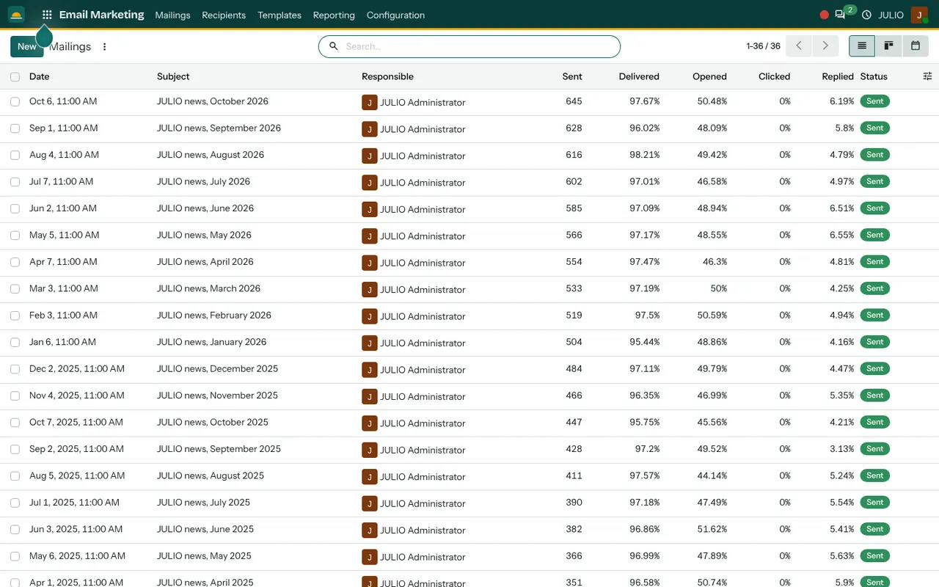Image resolution: width=939 pixels, height=587 pixels.
Task: Sort by Date column header
Action: click(x=40, y=76)
